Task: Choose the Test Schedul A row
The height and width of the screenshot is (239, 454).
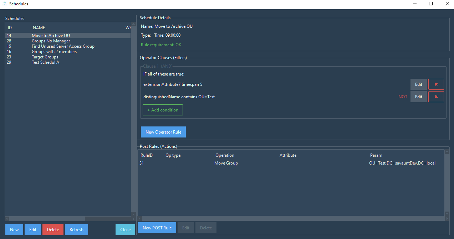Action: (x=45, y=62)
